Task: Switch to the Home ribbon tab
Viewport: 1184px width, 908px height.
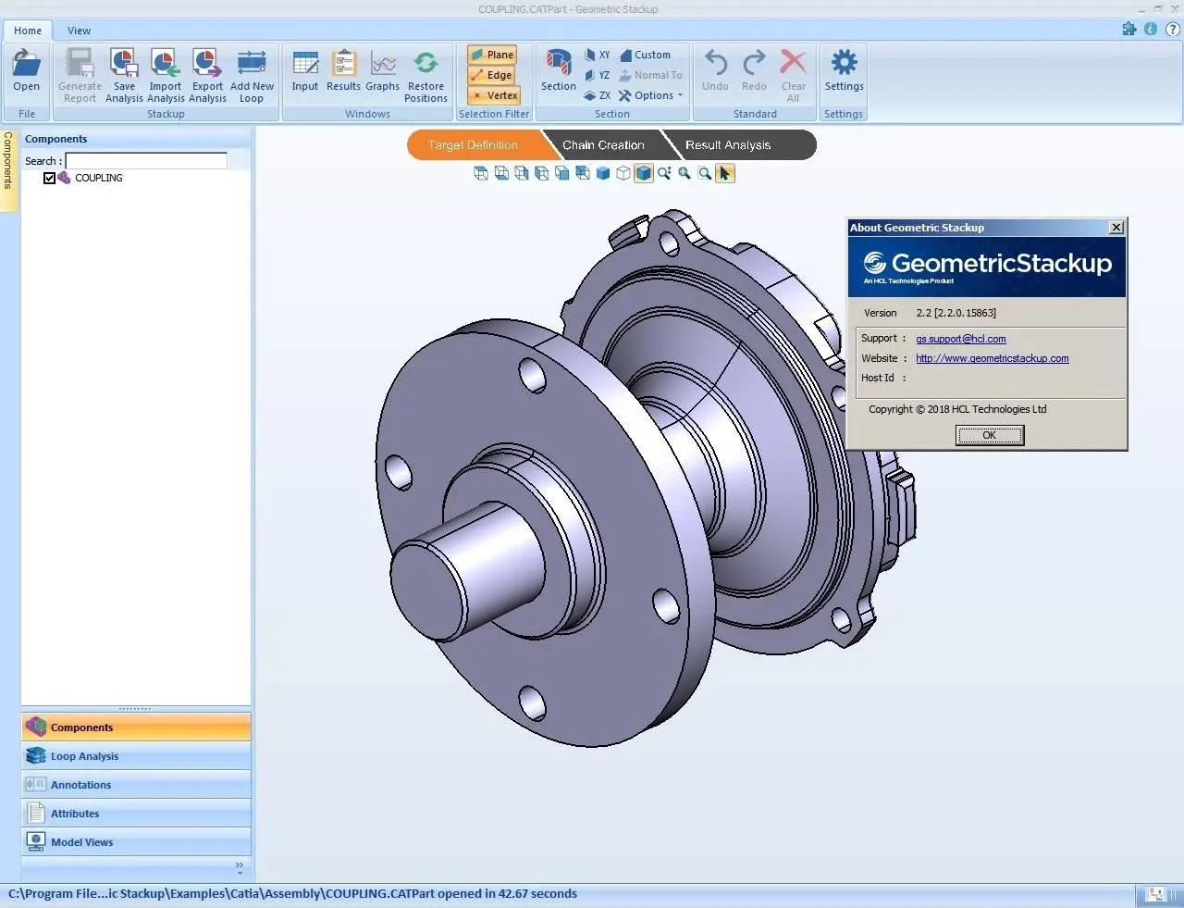Action: pyautogui.click(x=28, y=31)
